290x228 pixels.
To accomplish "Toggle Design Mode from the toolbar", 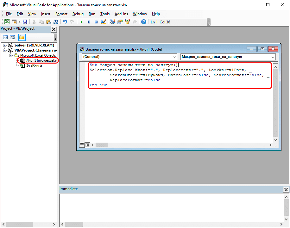I will coord(103,22).
